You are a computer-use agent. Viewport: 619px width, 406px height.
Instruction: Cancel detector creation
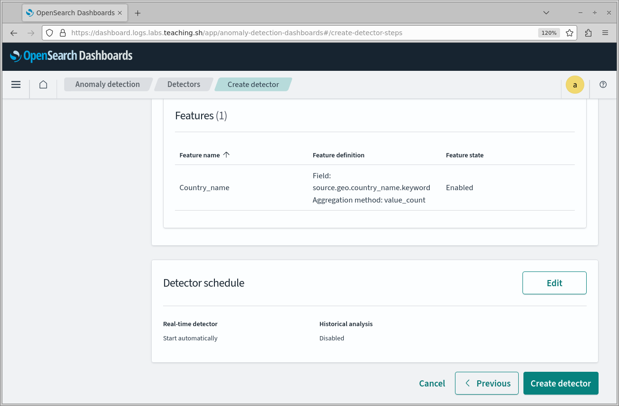[x=432, y=383]
